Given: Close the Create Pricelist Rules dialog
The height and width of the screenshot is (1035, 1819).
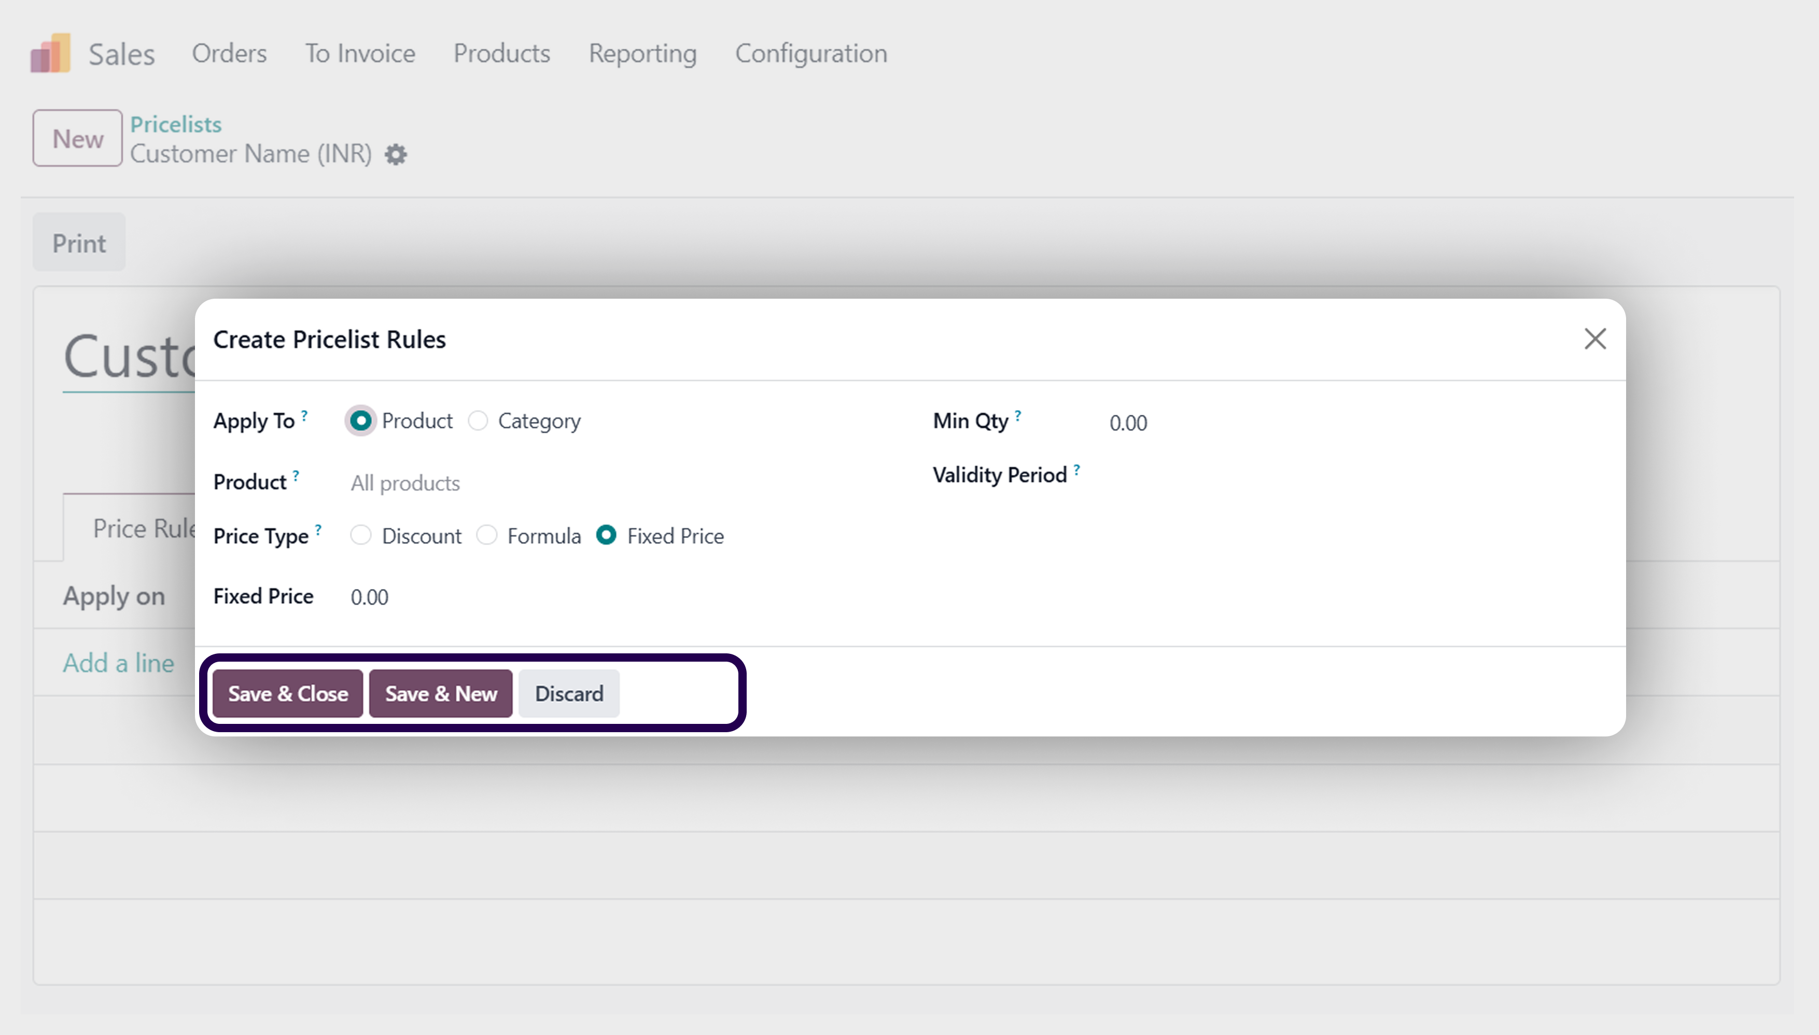Looking at the screenshot, I should click(1595, 339).
